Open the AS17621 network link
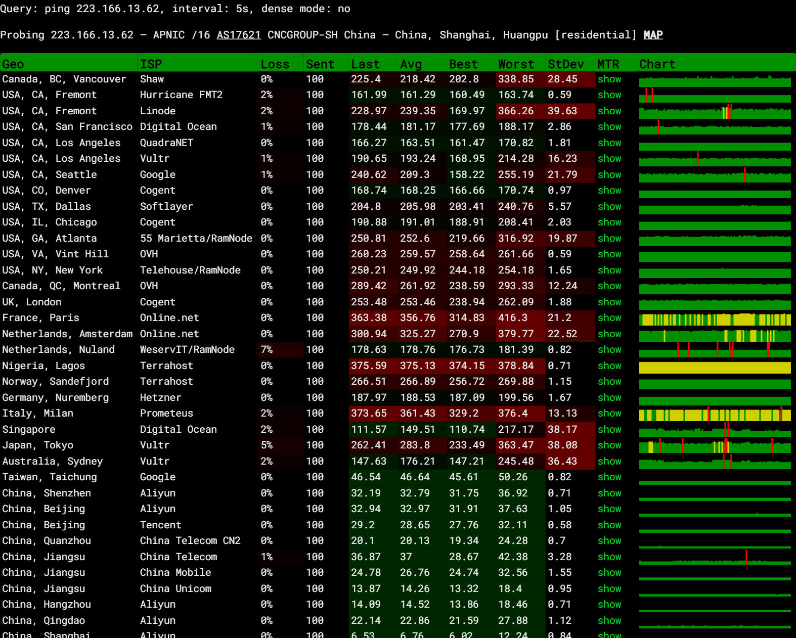The image size is (796, 638). pyautogui.click(x=239, y=35)
